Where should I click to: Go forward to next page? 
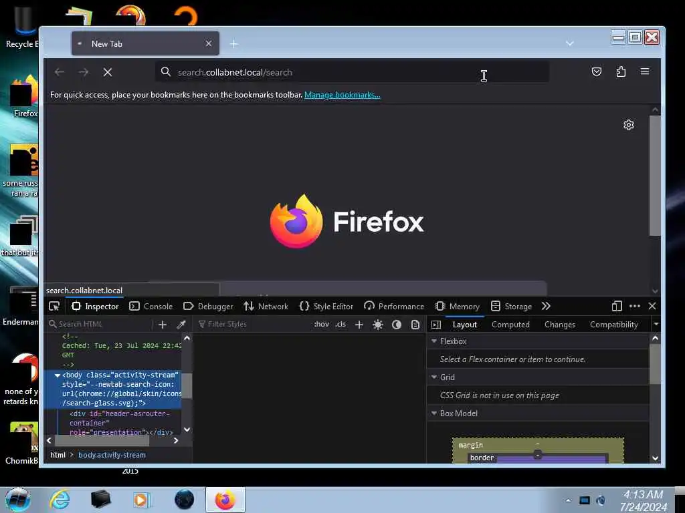(84, 72)
